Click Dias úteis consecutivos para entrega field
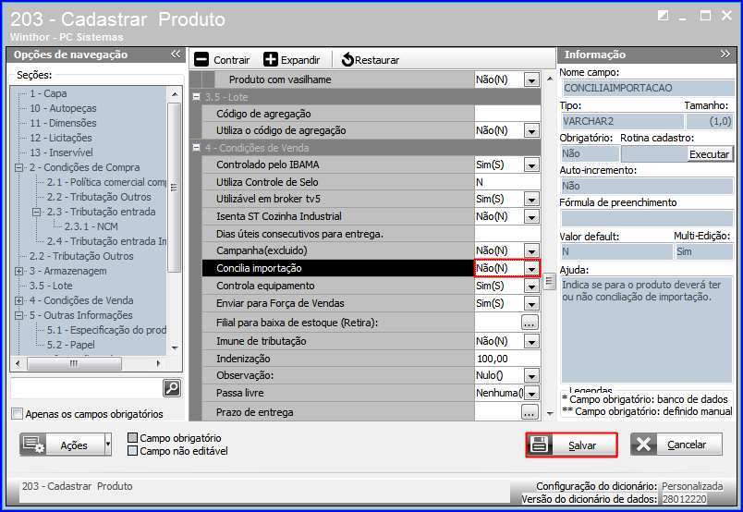Screen dimensions: 743x512 (507, 234)
